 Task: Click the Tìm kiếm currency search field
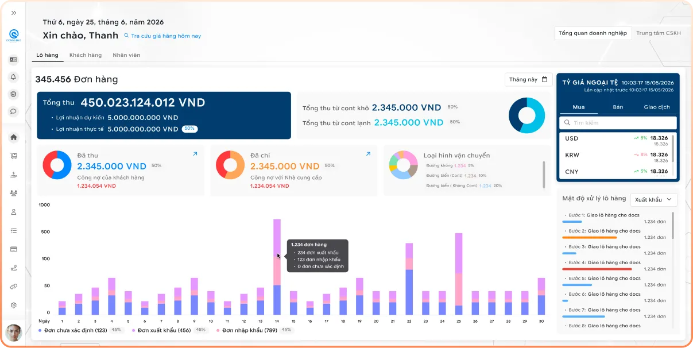pos(618,123)
